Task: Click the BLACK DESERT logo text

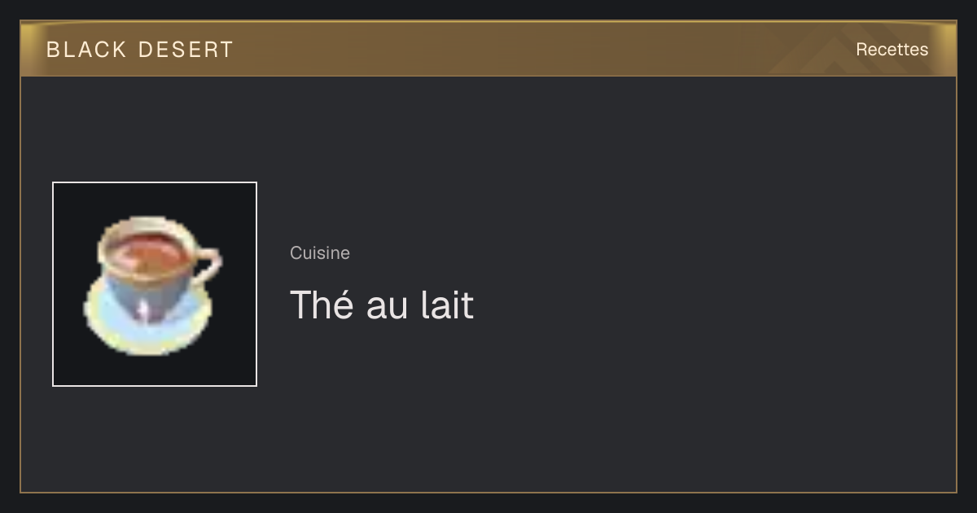Action: (140, 50)
